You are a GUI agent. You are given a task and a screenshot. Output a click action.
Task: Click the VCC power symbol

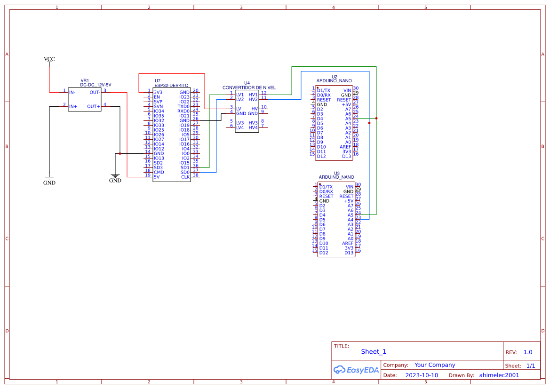(49, 59)
